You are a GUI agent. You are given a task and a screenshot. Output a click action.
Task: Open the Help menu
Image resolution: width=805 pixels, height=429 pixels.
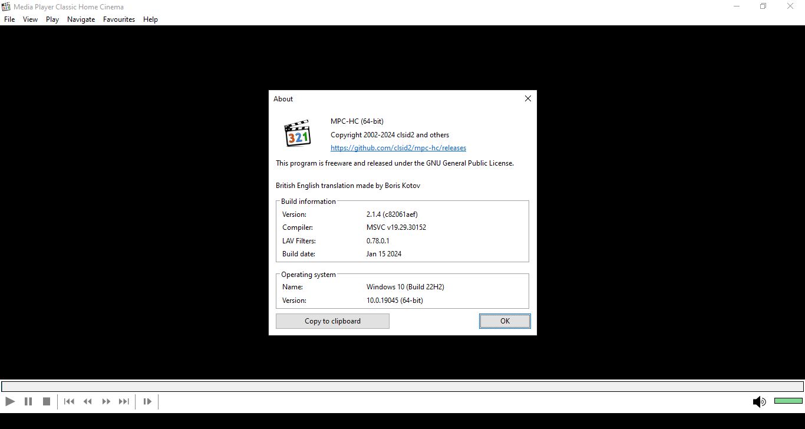coord(150,19)
